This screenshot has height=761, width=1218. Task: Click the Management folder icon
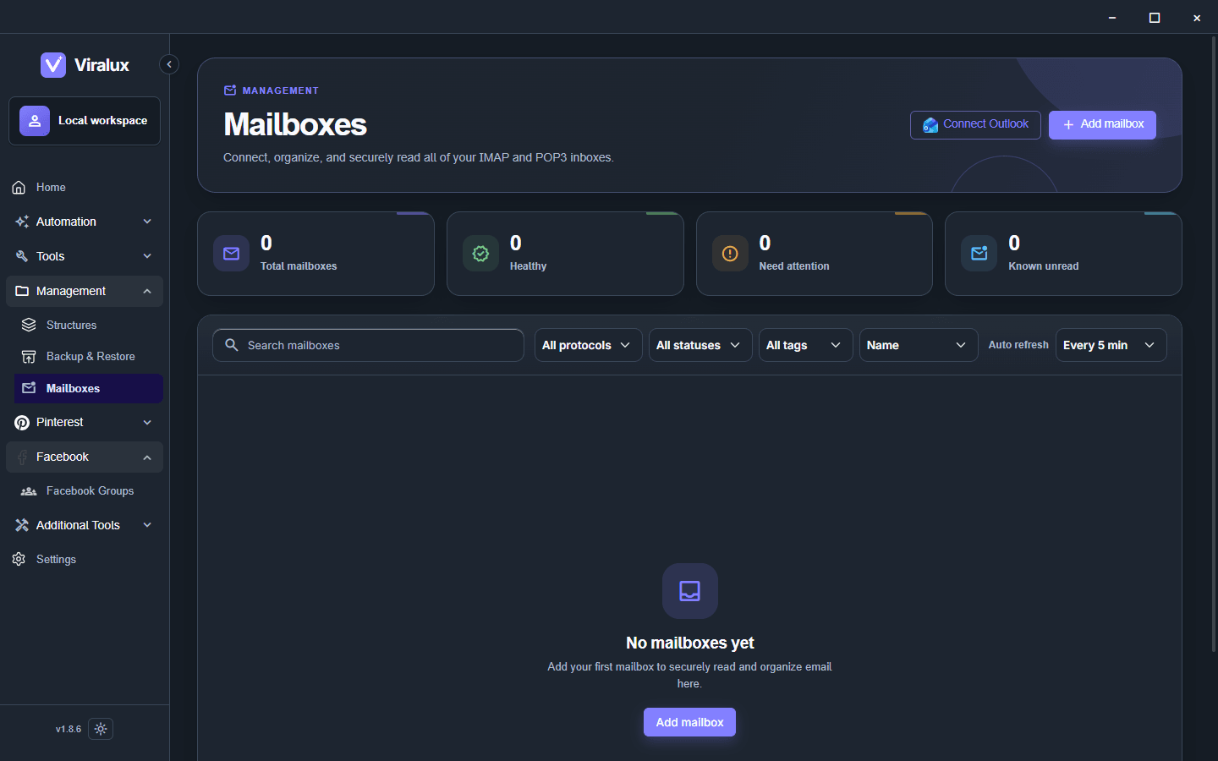pyautogui.click(x=22, y=291)
